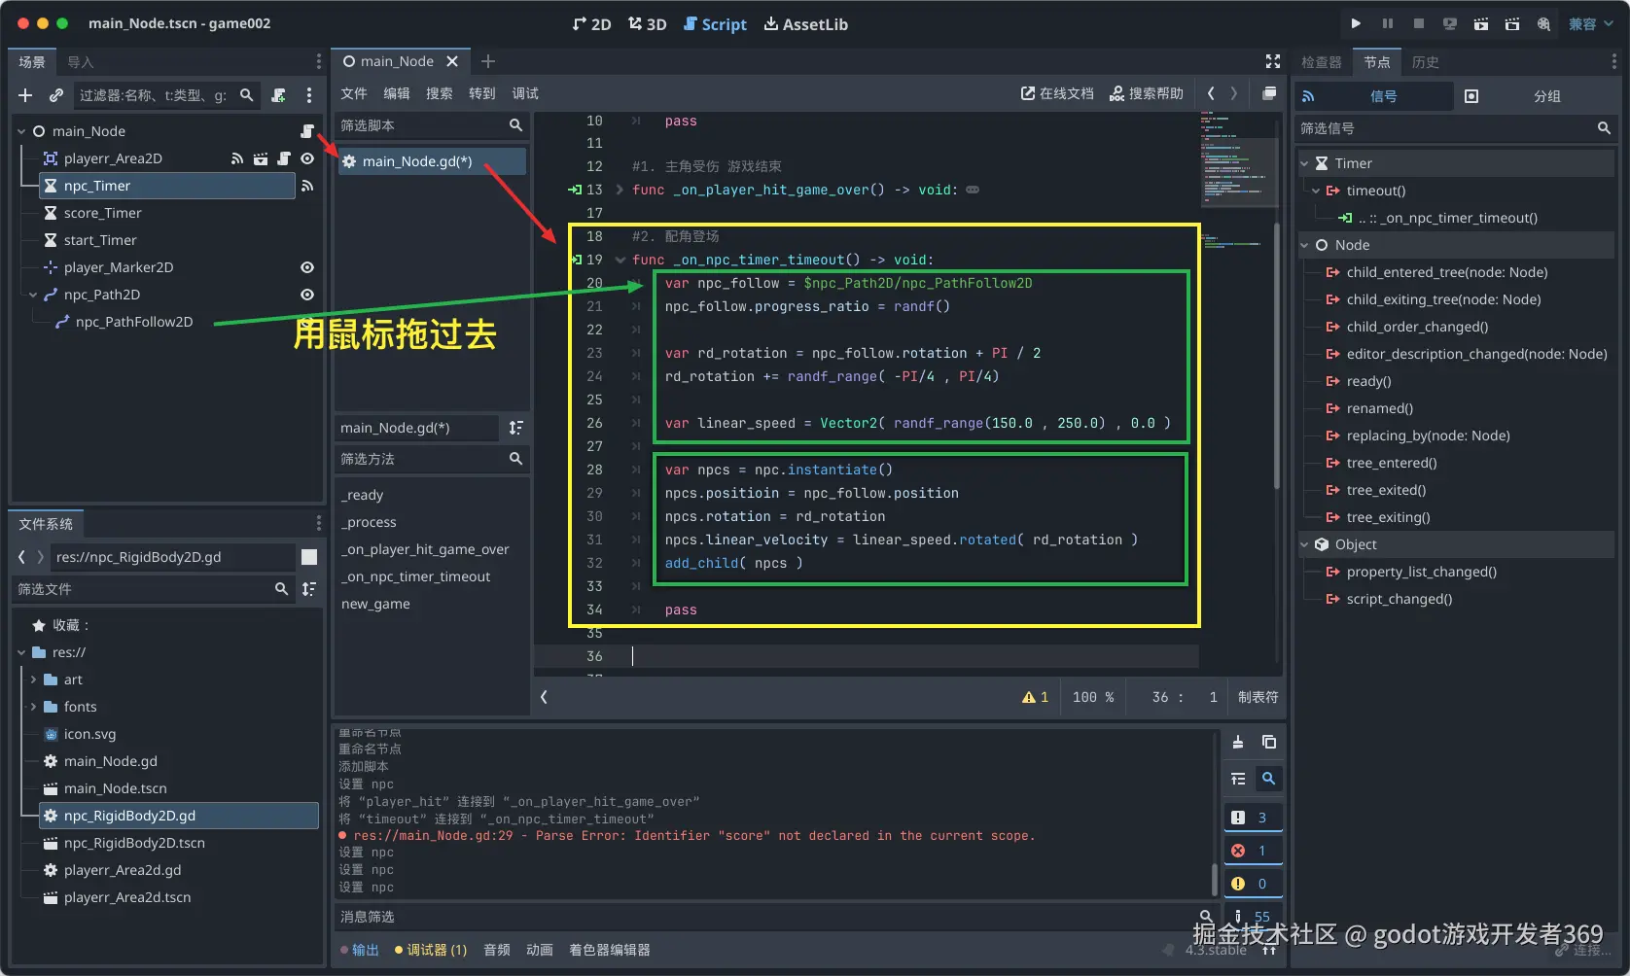
Task: Add a new node with the plus icon
Action: [x=25, y=95]
